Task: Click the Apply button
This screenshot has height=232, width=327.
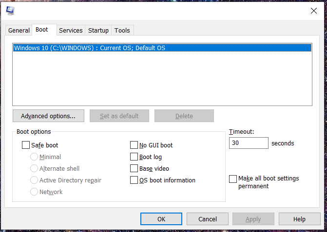Action: coord(253,219)
